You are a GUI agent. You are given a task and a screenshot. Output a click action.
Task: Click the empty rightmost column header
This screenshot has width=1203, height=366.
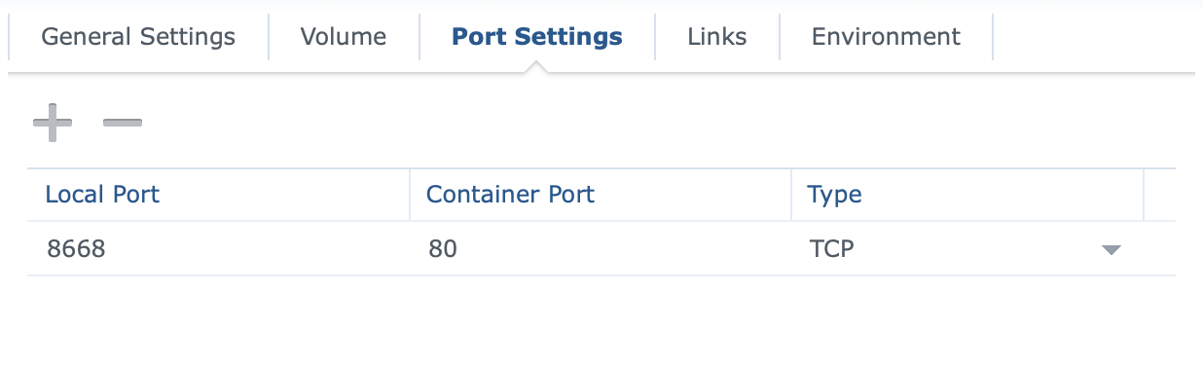point(1159,195)
